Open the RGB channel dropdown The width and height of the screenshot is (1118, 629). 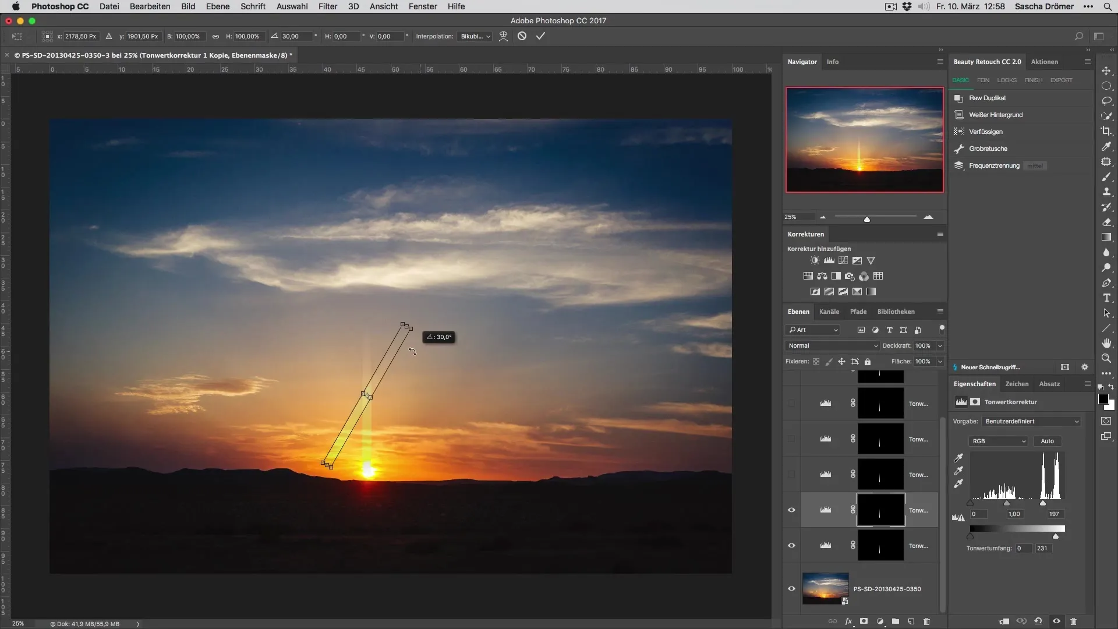coord(998,441)
